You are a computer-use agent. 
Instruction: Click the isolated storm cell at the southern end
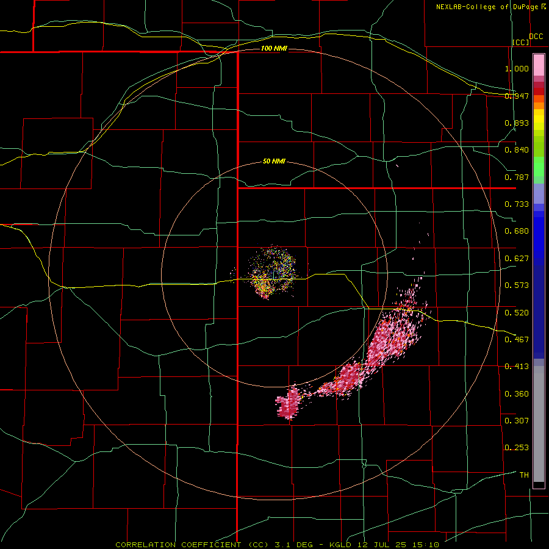coord(289,402)
